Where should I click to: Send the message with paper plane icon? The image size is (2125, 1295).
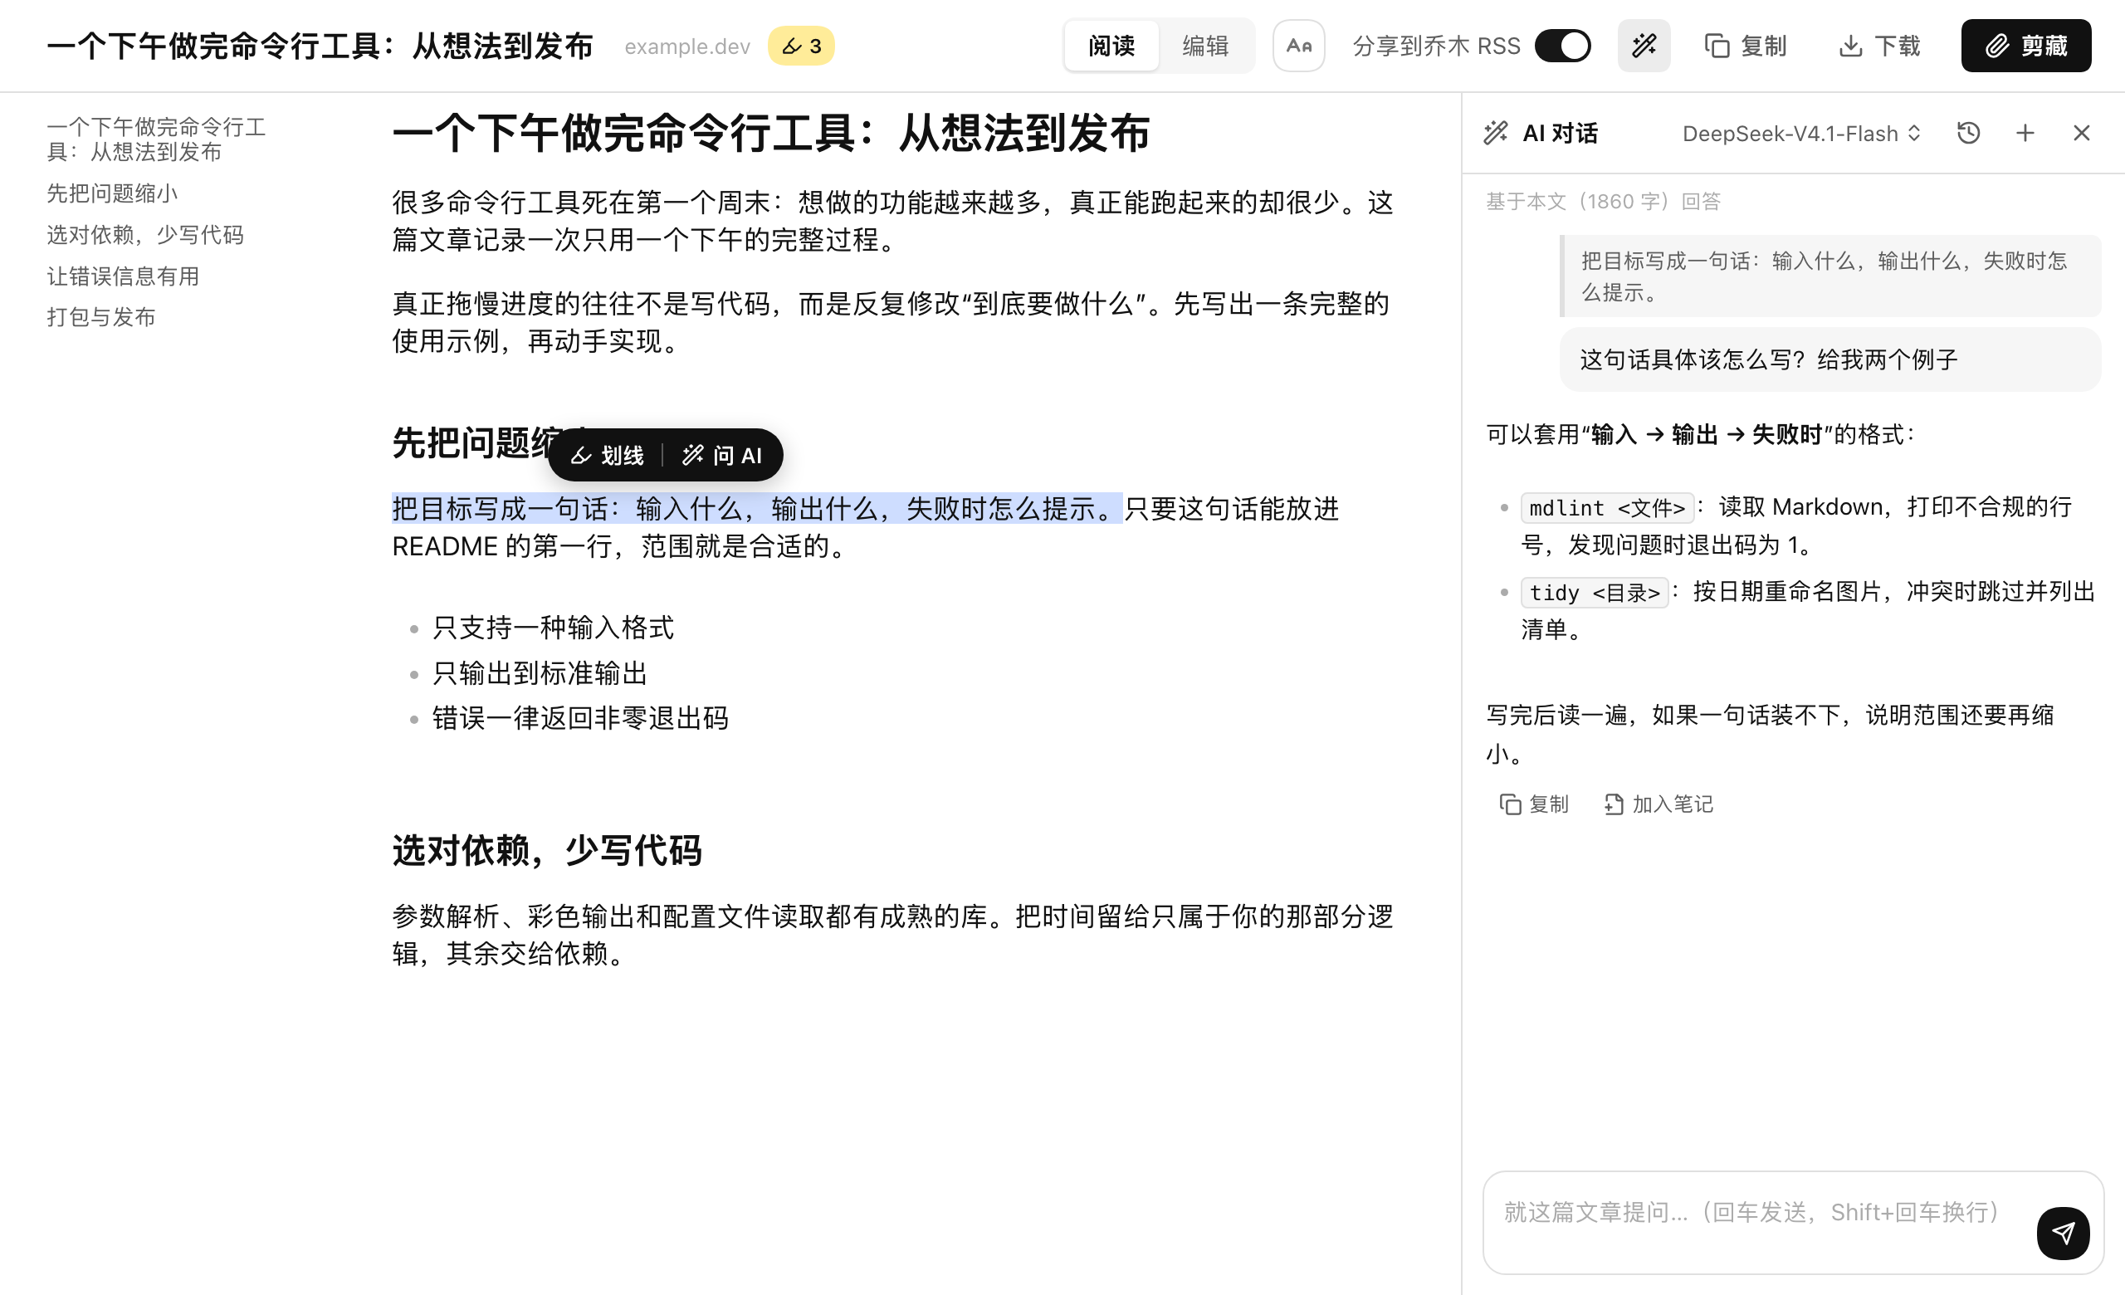pyautogui.click(x=2062, y=1233)
